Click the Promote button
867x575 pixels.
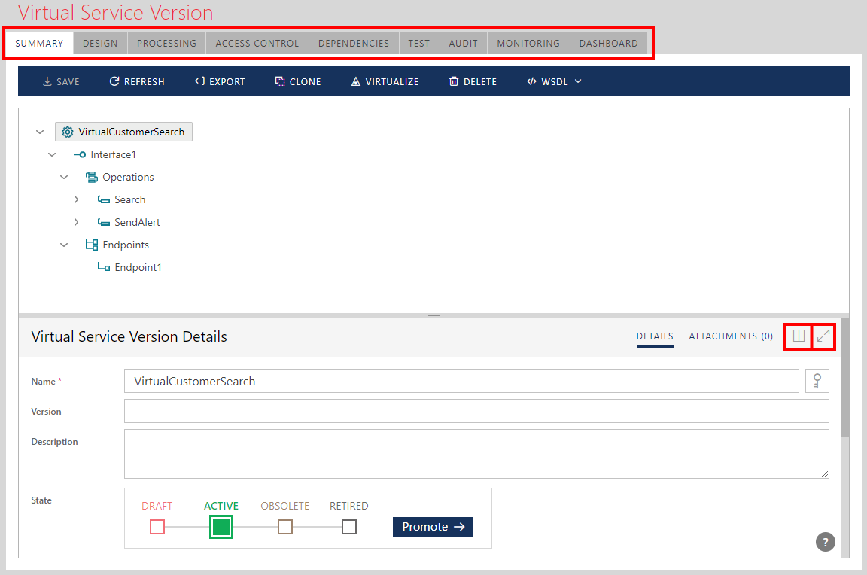(x=433, y=527)
